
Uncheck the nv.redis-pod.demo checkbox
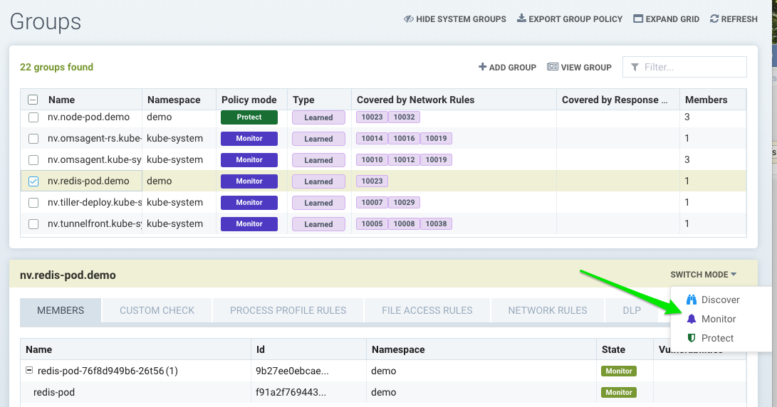click(x=33, y=181)
